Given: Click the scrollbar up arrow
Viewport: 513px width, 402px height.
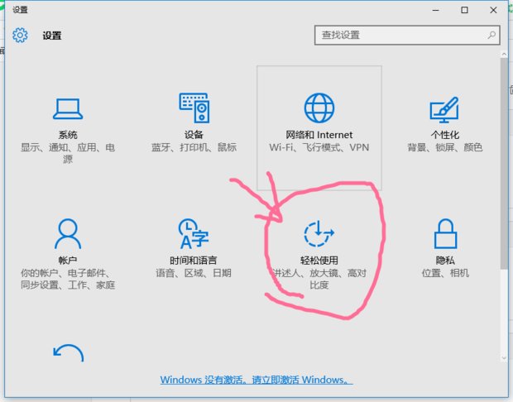Looking at the screenshot, I should [x=504, y=54].
